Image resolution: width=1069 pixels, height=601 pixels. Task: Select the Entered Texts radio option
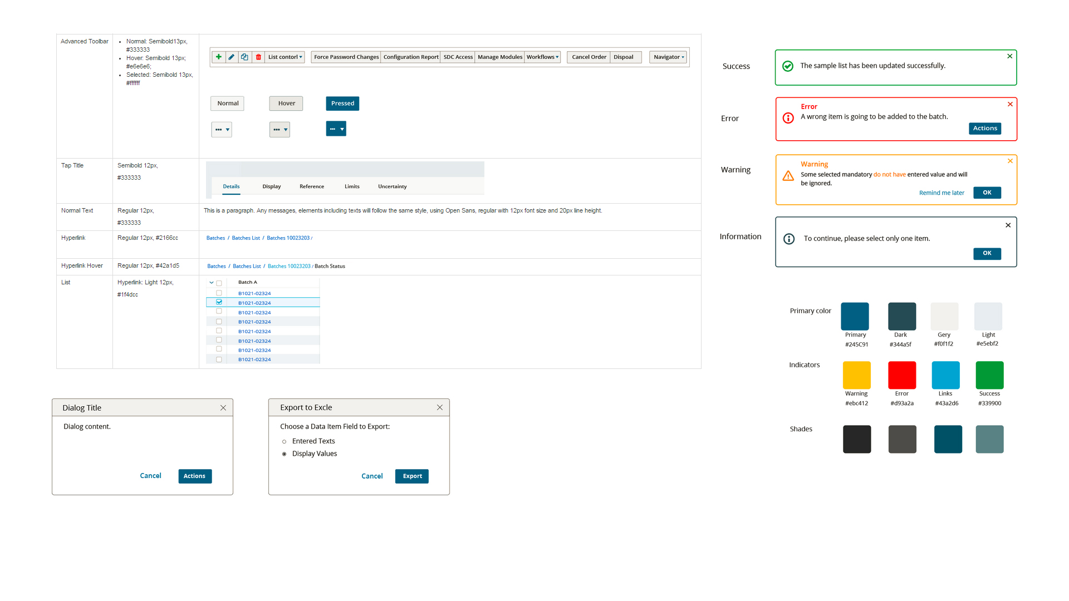click(x=284, y=442)
